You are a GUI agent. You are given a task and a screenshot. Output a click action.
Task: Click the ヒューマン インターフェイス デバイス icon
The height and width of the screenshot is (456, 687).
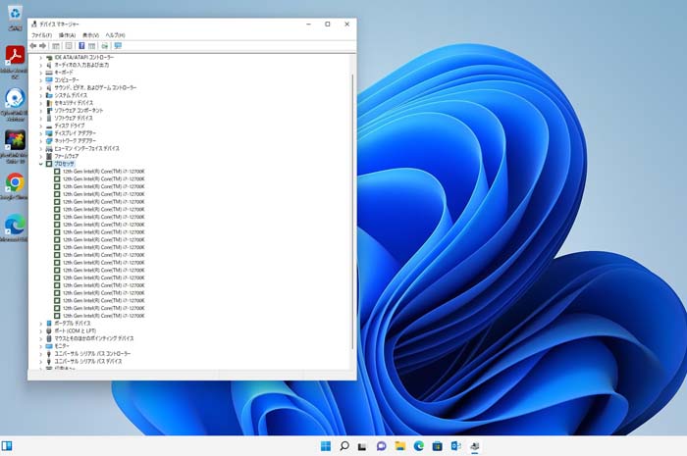pos(49,149)
